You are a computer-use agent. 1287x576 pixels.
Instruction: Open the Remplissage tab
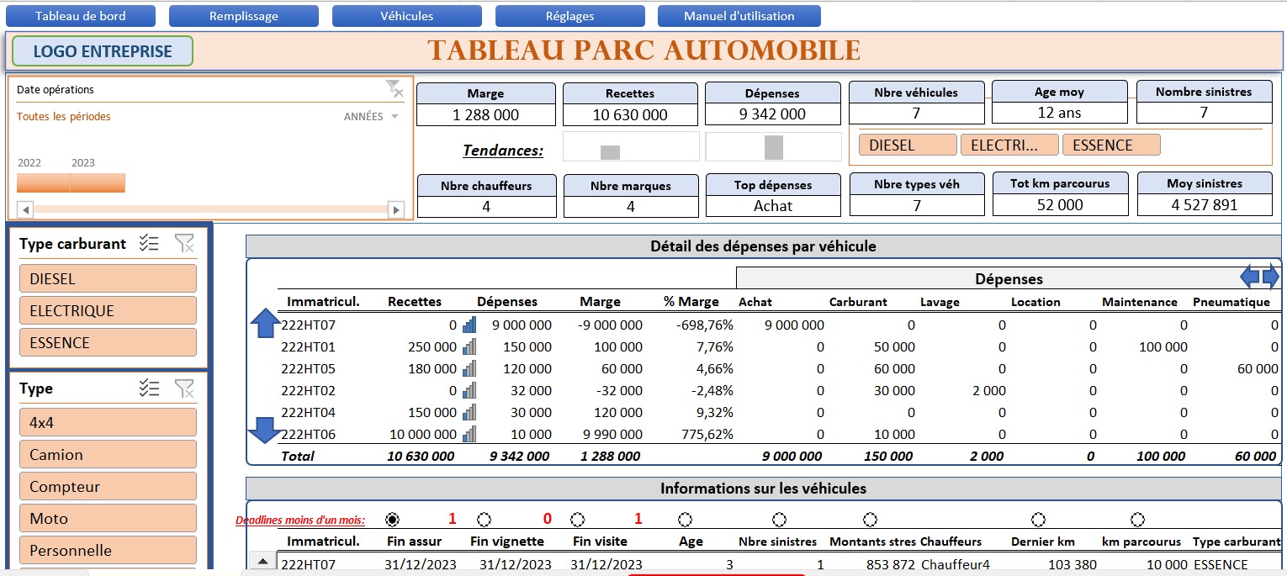[243, 16]
